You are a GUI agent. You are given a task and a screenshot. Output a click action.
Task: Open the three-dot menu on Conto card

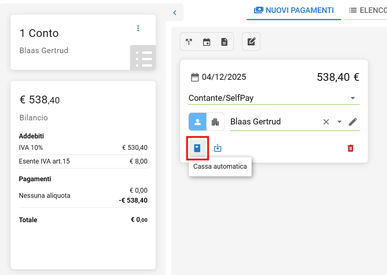click(138, 28)
